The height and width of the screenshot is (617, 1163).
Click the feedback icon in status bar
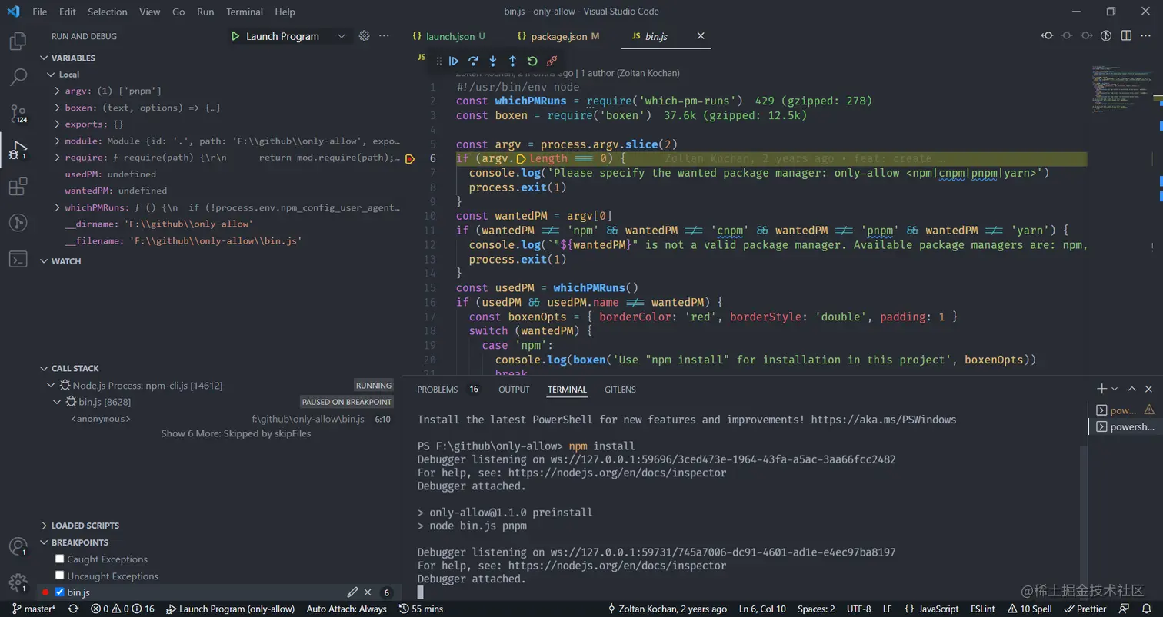(1124, 609)
